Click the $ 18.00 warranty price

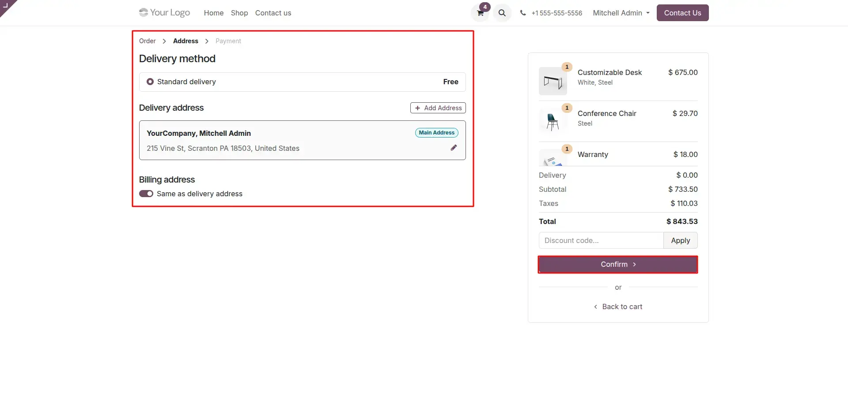pyautogui.click(x=685, y=154)
